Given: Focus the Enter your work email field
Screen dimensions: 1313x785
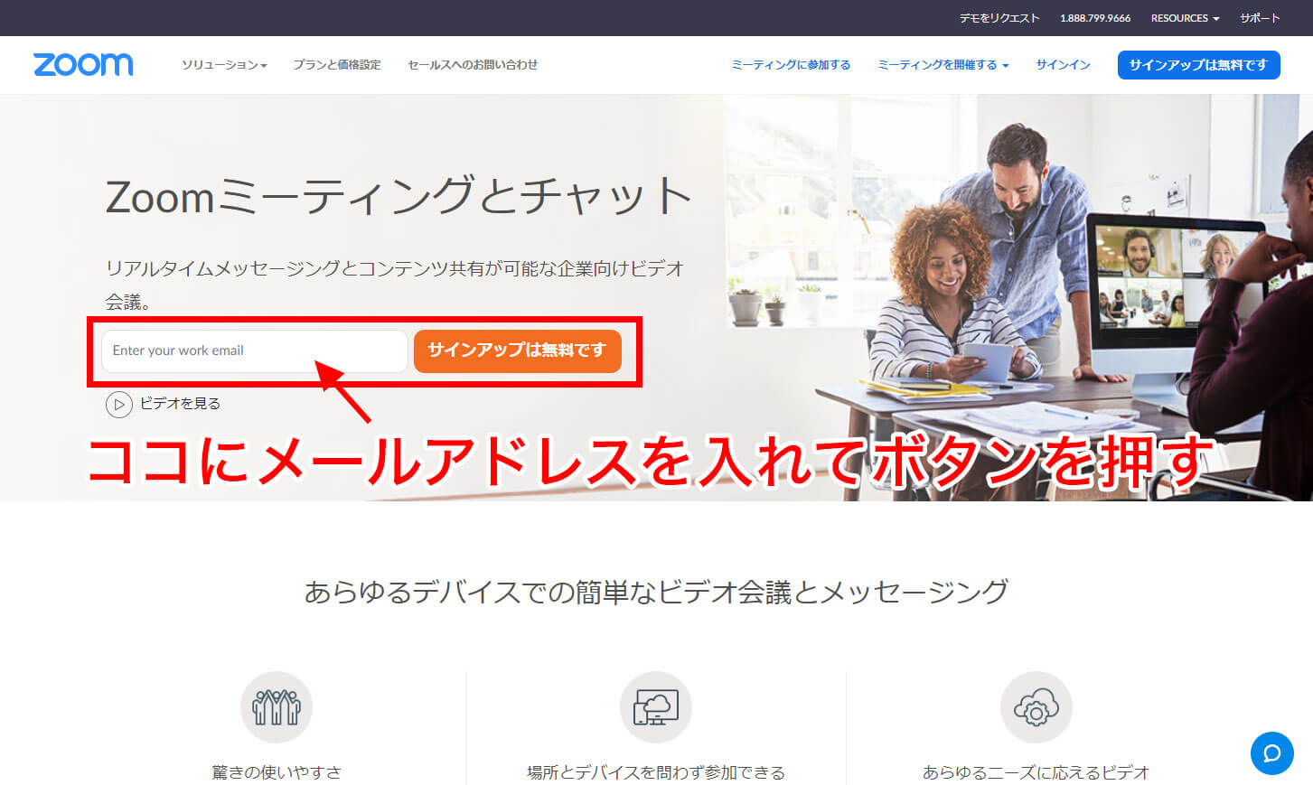Looking at the screenshot, I should (x=254, y=350).
